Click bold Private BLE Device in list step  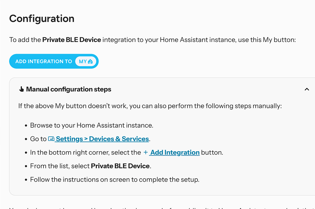click(x=120, y=166)
